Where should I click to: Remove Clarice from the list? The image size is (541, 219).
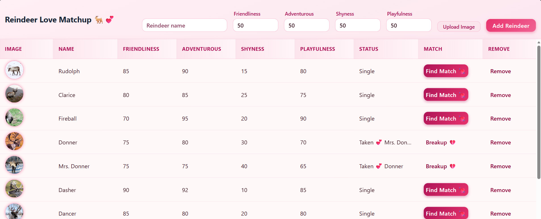[x=500, y=95]
